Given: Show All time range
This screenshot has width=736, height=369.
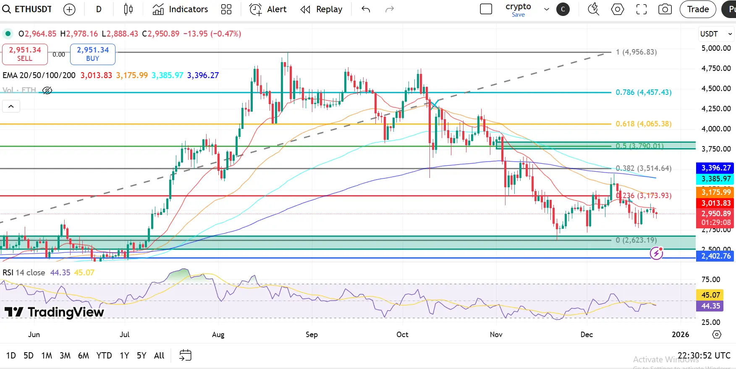Looking at the screenshot, I should coord(159,356).
